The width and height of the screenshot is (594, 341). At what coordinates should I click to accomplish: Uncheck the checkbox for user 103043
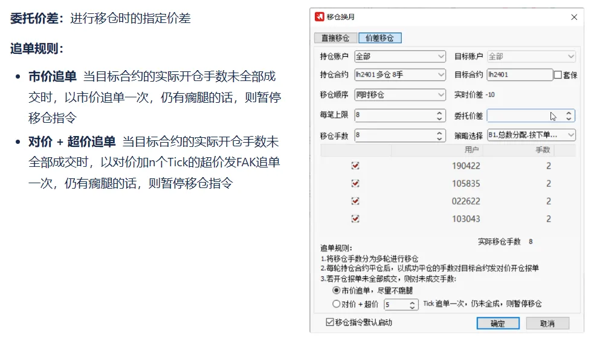(355, 219)
